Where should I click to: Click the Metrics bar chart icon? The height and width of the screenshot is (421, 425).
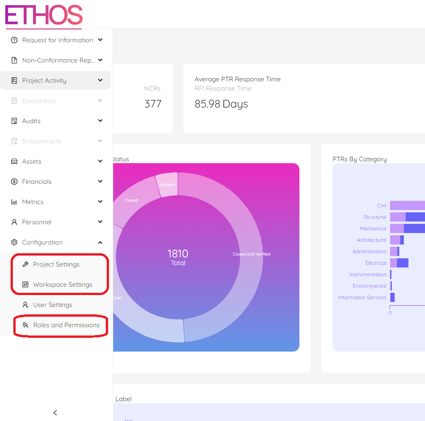(x=14, y=202)
